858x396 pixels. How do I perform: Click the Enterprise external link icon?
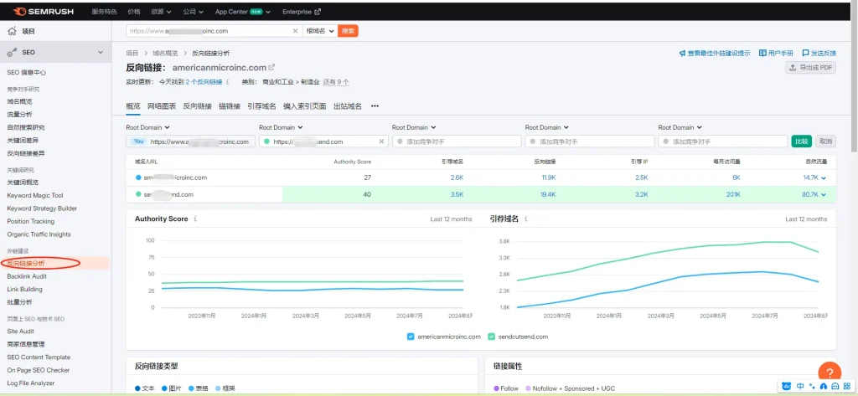click(x=318, y=12)
